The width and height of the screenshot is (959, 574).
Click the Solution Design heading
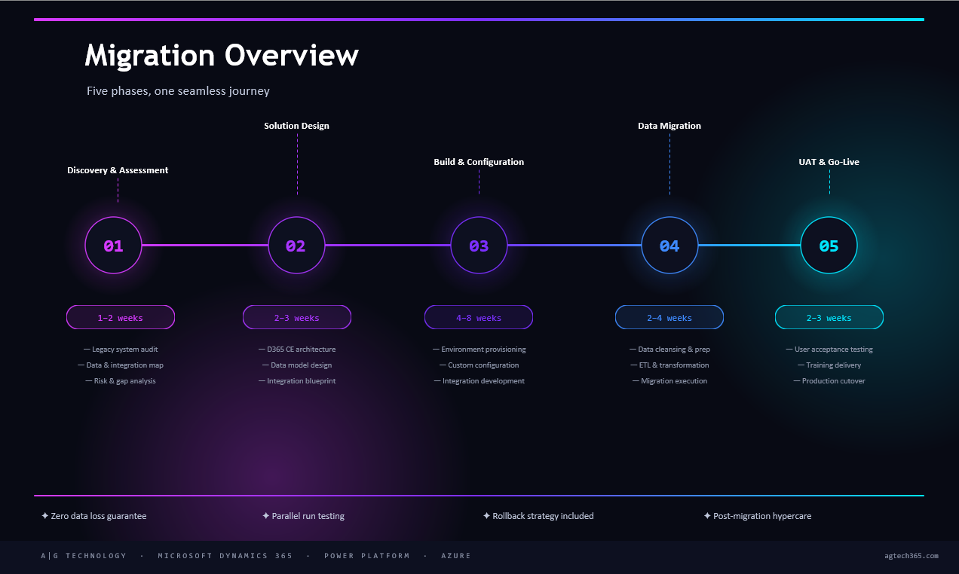click(296, 126)
